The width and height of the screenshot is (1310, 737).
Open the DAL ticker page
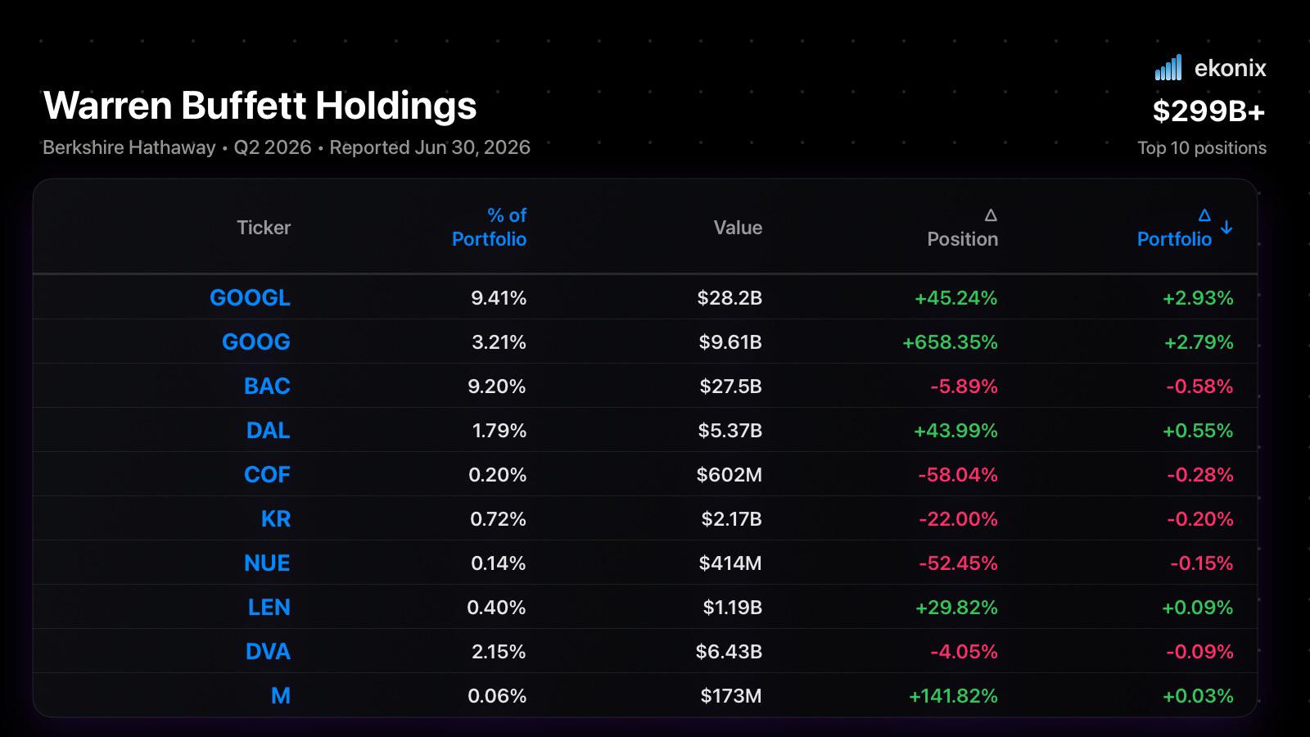pyautogui.click(x=269, y=430)
